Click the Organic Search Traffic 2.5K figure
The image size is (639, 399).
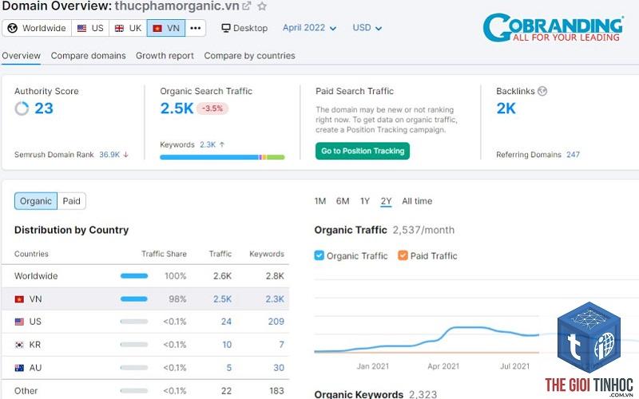[x=177, y=109]
